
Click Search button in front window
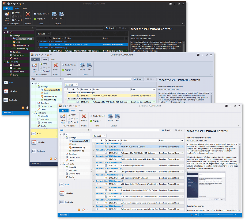[166, 130]
